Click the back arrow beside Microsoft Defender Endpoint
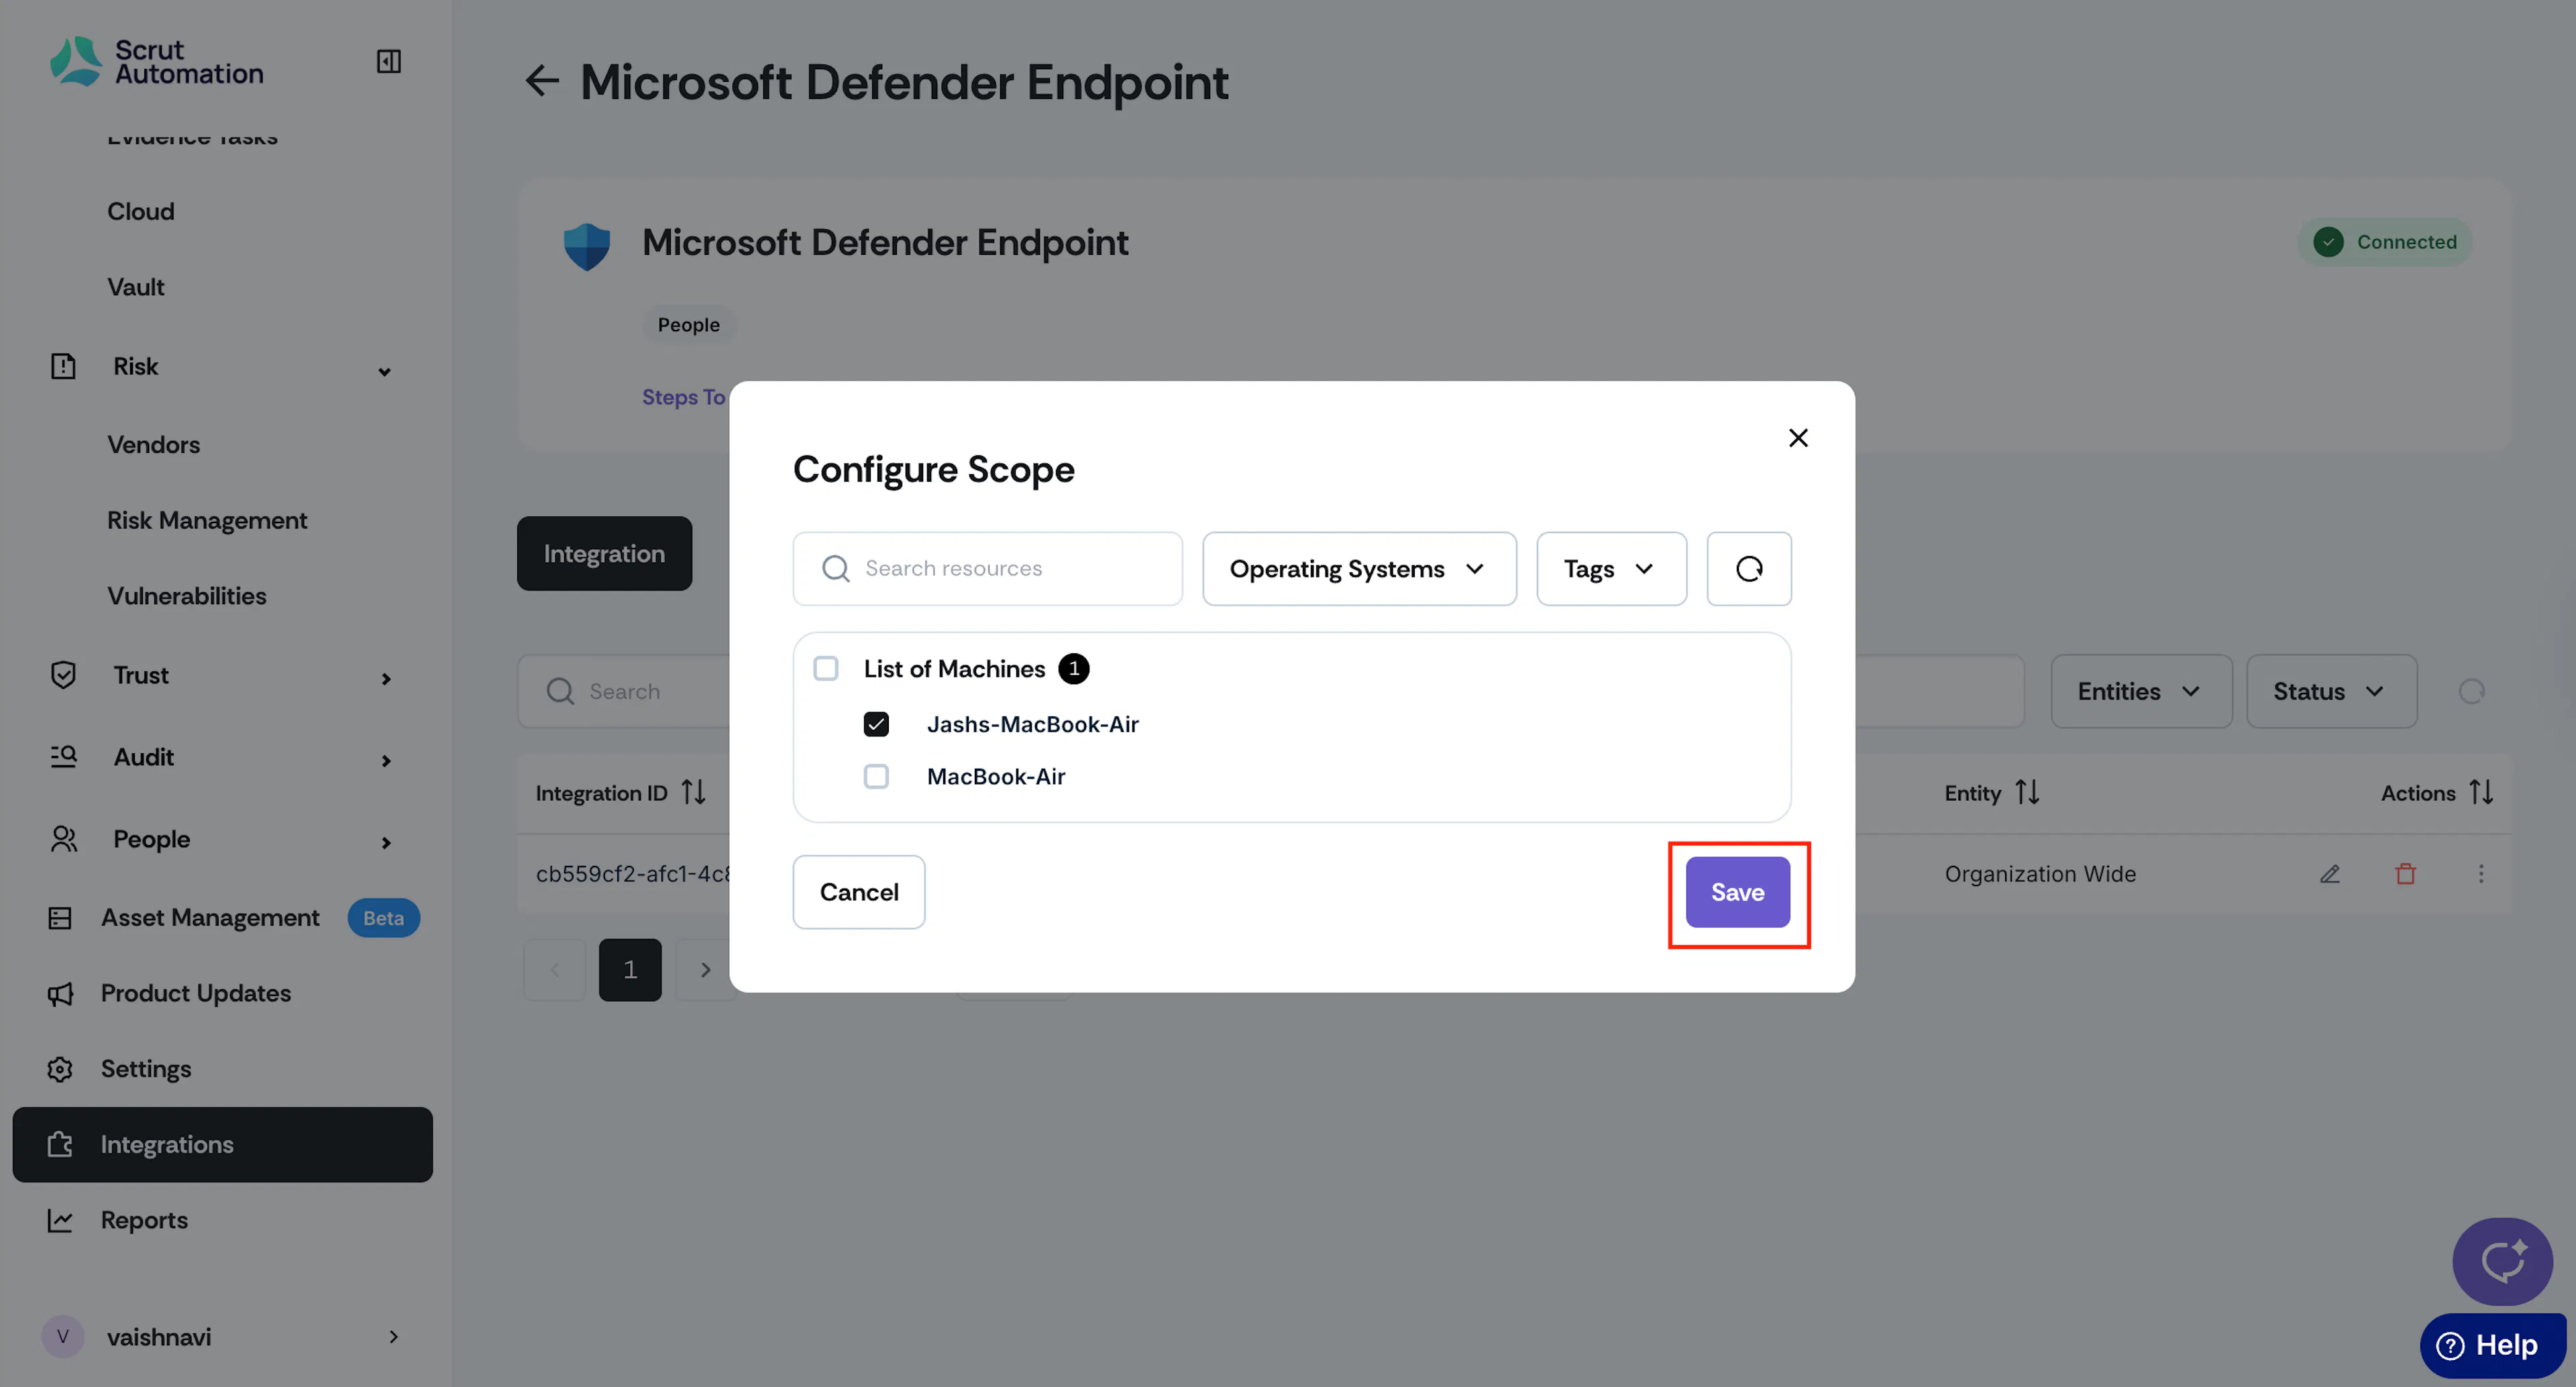Viewport: 2576px width, 1387px height. [542, 81]
